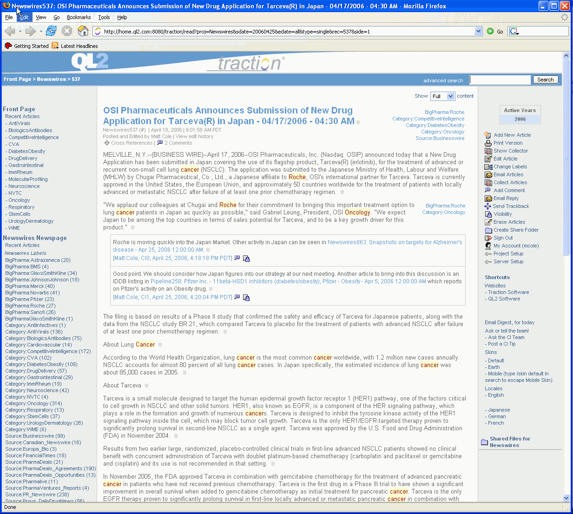Open the Bookmarks menu
The width and height of the screenshot is (573, 514).
tap(79, 17)
